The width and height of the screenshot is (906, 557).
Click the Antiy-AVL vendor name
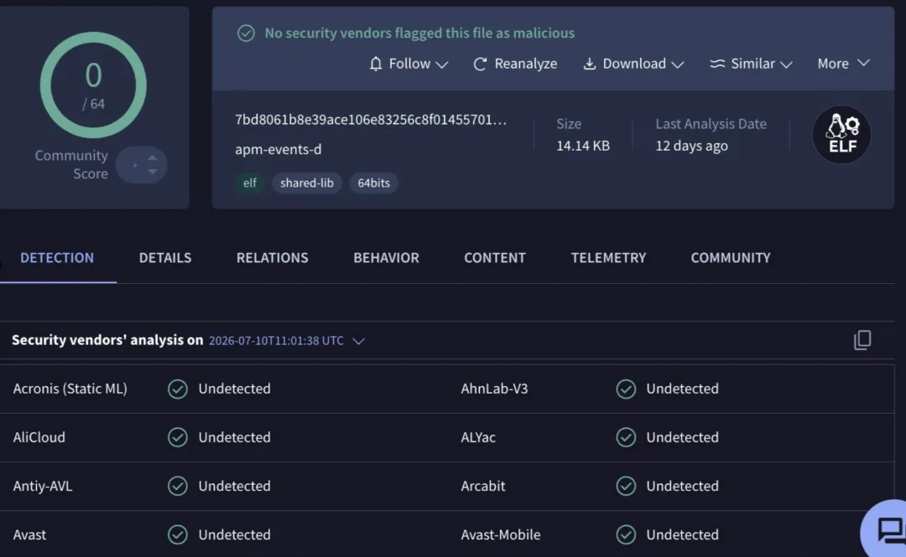coord(43,486)
